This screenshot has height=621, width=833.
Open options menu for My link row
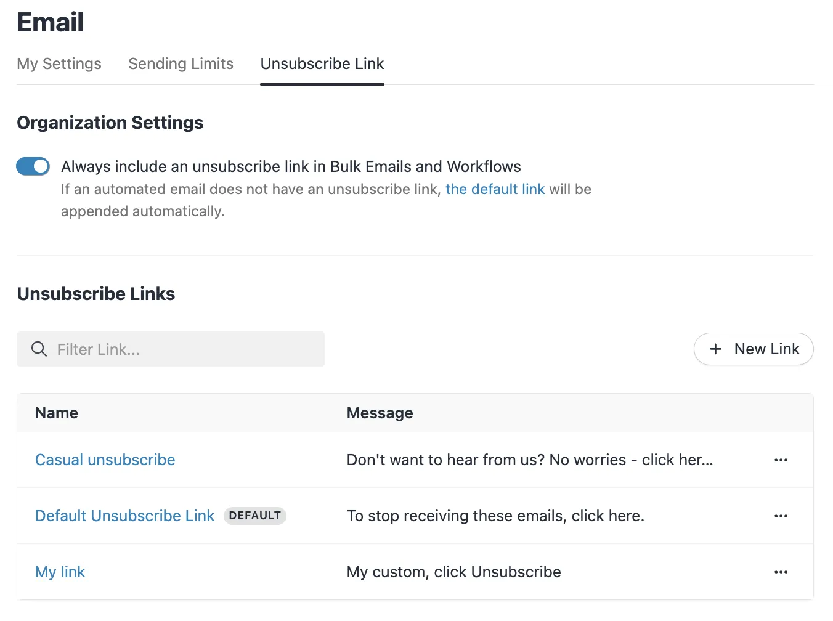[781, 572]
